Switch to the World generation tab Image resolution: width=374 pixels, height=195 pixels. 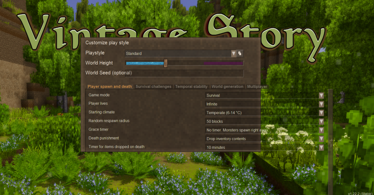(227, 87)
